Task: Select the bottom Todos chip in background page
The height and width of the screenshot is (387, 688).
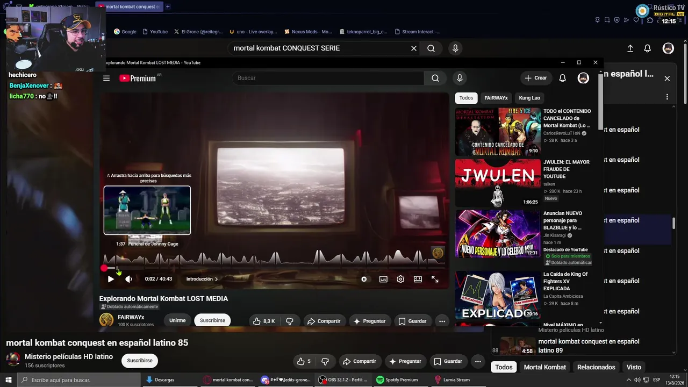Action: pyautogui.click(x=504, y=367)
